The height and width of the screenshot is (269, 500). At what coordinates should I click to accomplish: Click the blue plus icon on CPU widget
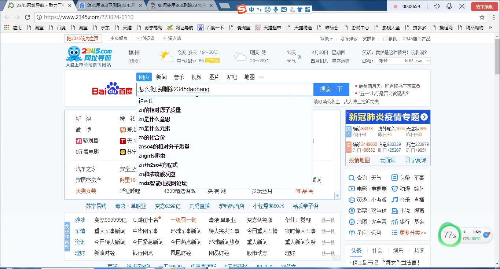click(x=486, y=235)
